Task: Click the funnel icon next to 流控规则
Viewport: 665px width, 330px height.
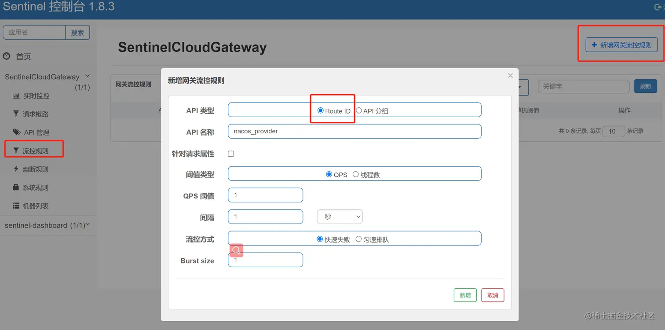Action: tap(16, 150)
